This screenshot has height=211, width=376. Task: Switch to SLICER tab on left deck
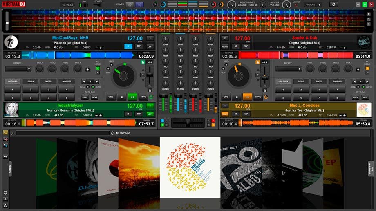click(49, 81)
